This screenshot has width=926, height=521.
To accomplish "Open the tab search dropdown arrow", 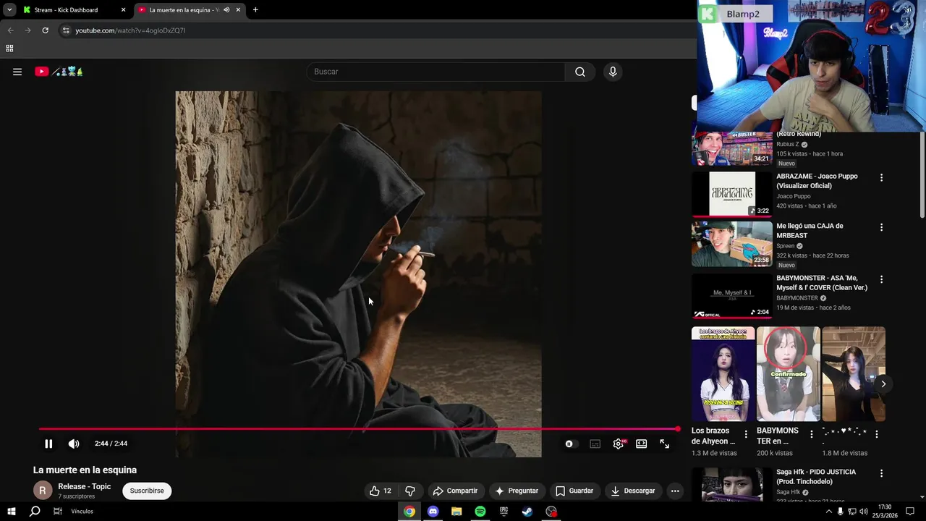I will (x=9, y=10).
